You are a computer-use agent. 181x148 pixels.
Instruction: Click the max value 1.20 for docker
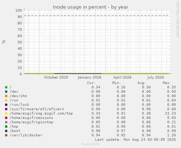(x=172, y=135)
